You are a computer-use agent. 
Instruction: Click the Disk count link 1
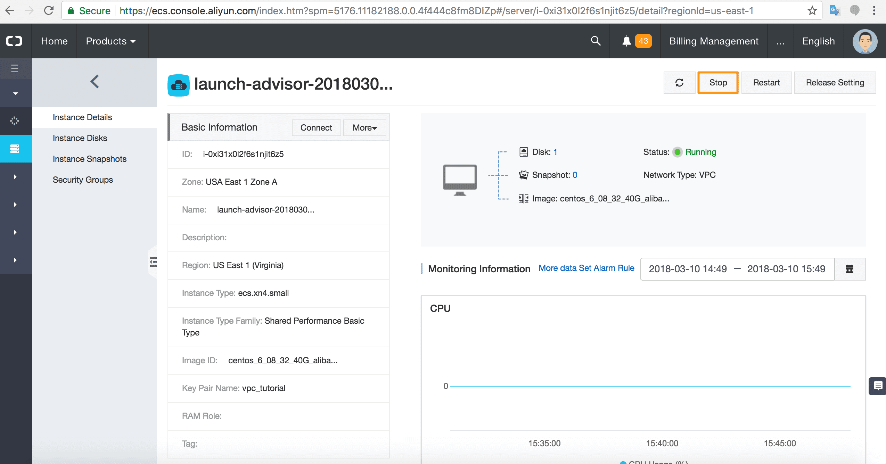pos(555,152)
